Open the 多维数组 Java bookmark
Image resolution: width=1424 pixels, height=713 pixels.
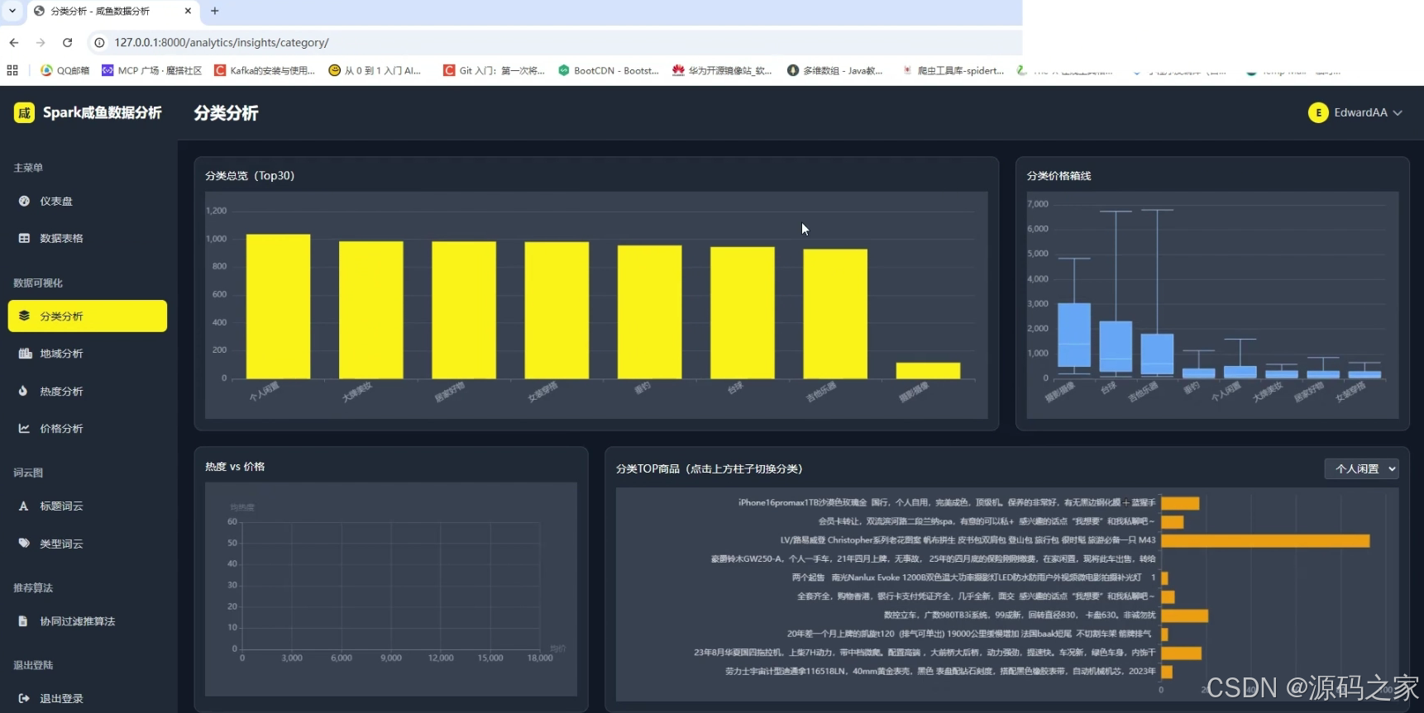coord(835,70)
